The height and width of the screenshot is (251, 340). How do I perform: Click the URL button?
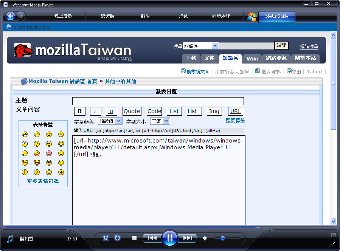click(x=236, y=111)
